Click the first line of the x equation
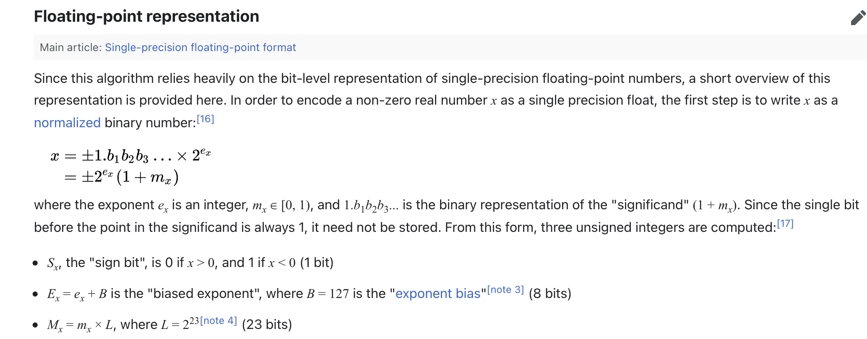This screenshot has height=339, width=867. pyautogui.click(x=130, y=155)
